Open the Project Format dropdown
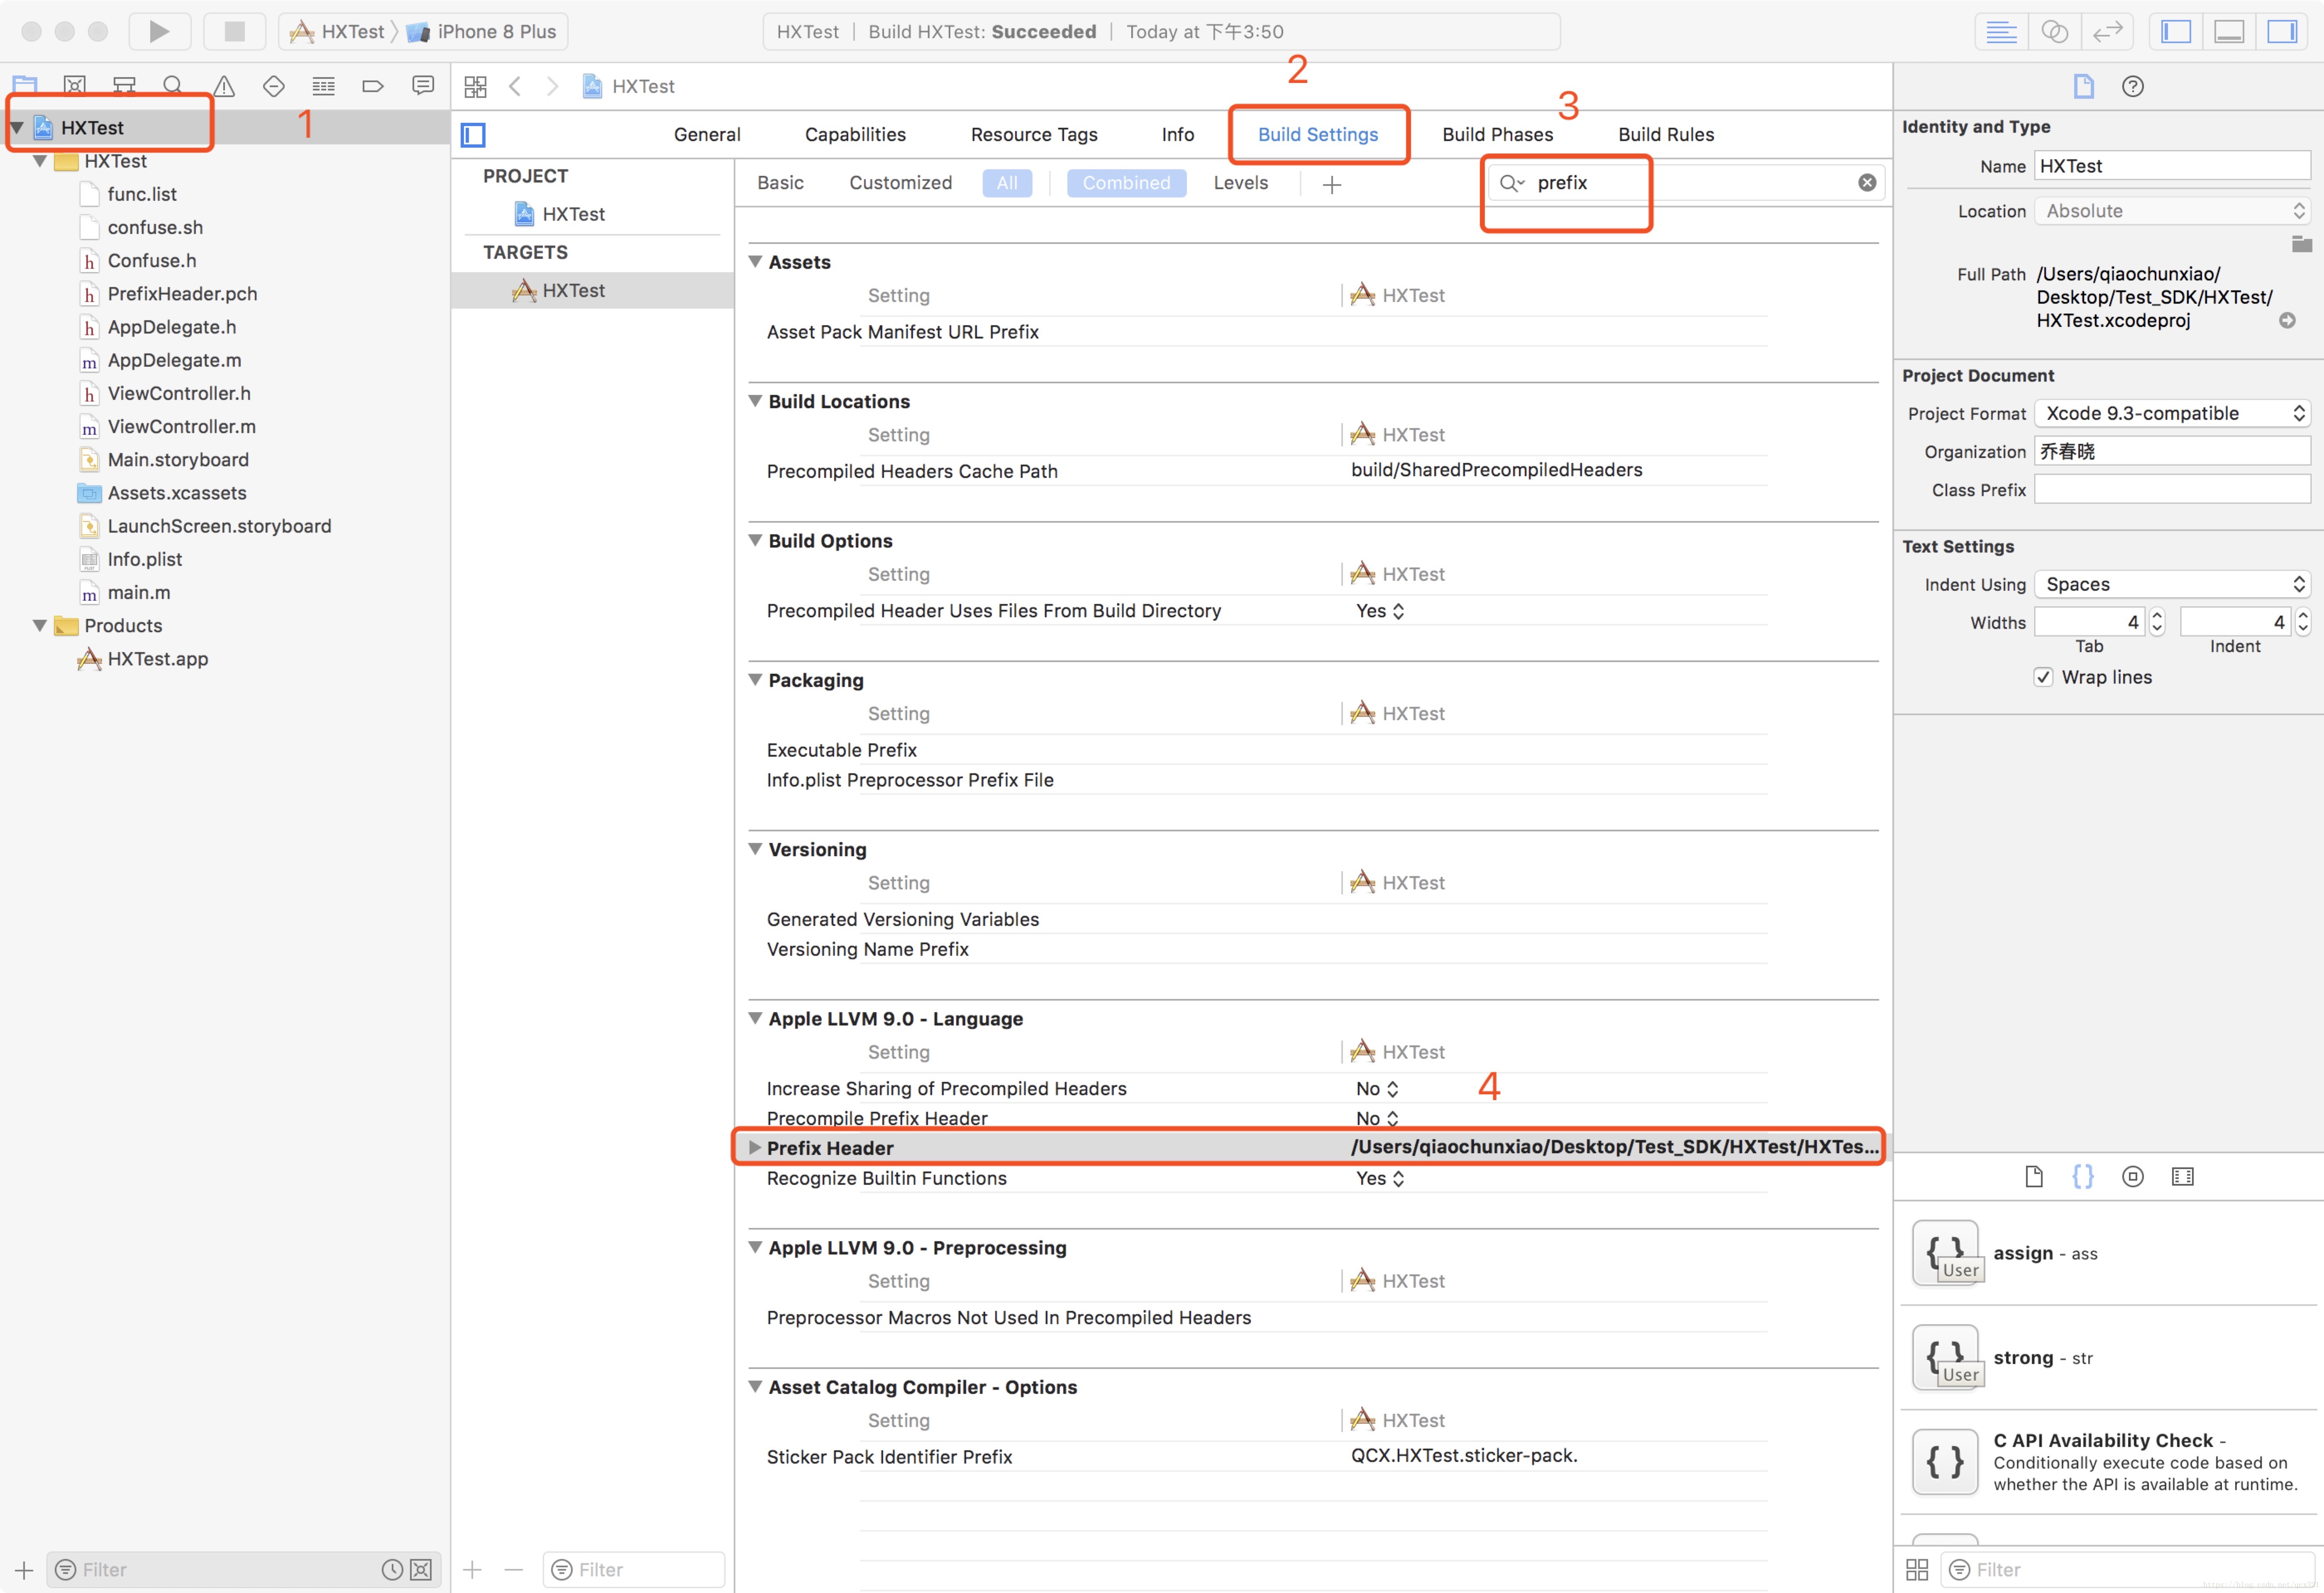Screen dimensions: 2324x1593 click(x=2172, y=414)
